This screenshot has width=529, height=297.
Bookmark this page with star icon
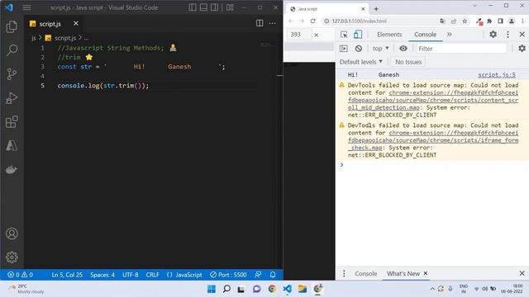click(465, 21)
